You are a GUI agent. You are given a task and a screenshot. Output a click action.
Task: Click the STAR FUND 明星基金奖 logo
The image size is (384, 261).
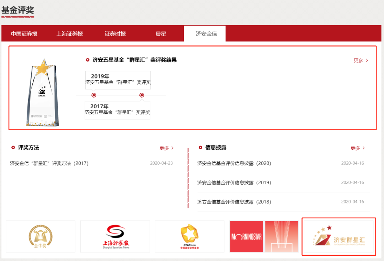(x=190, y=236)
